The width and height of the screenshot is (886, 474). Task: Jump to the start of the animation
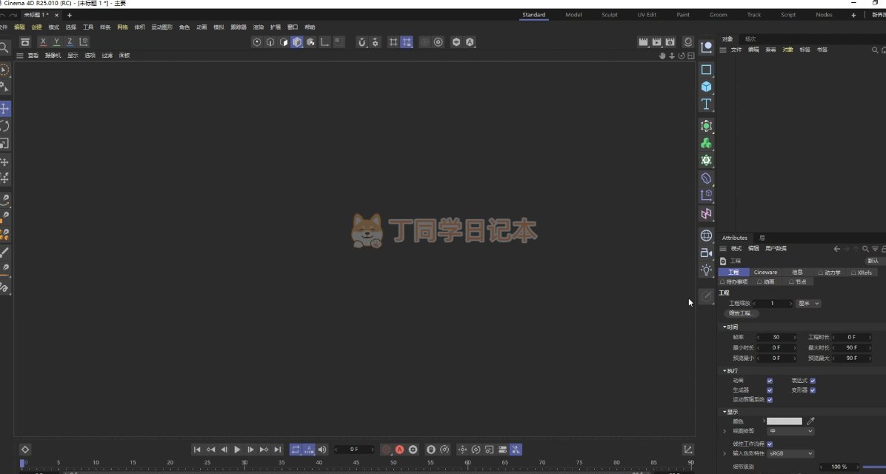tap(196, 450)
